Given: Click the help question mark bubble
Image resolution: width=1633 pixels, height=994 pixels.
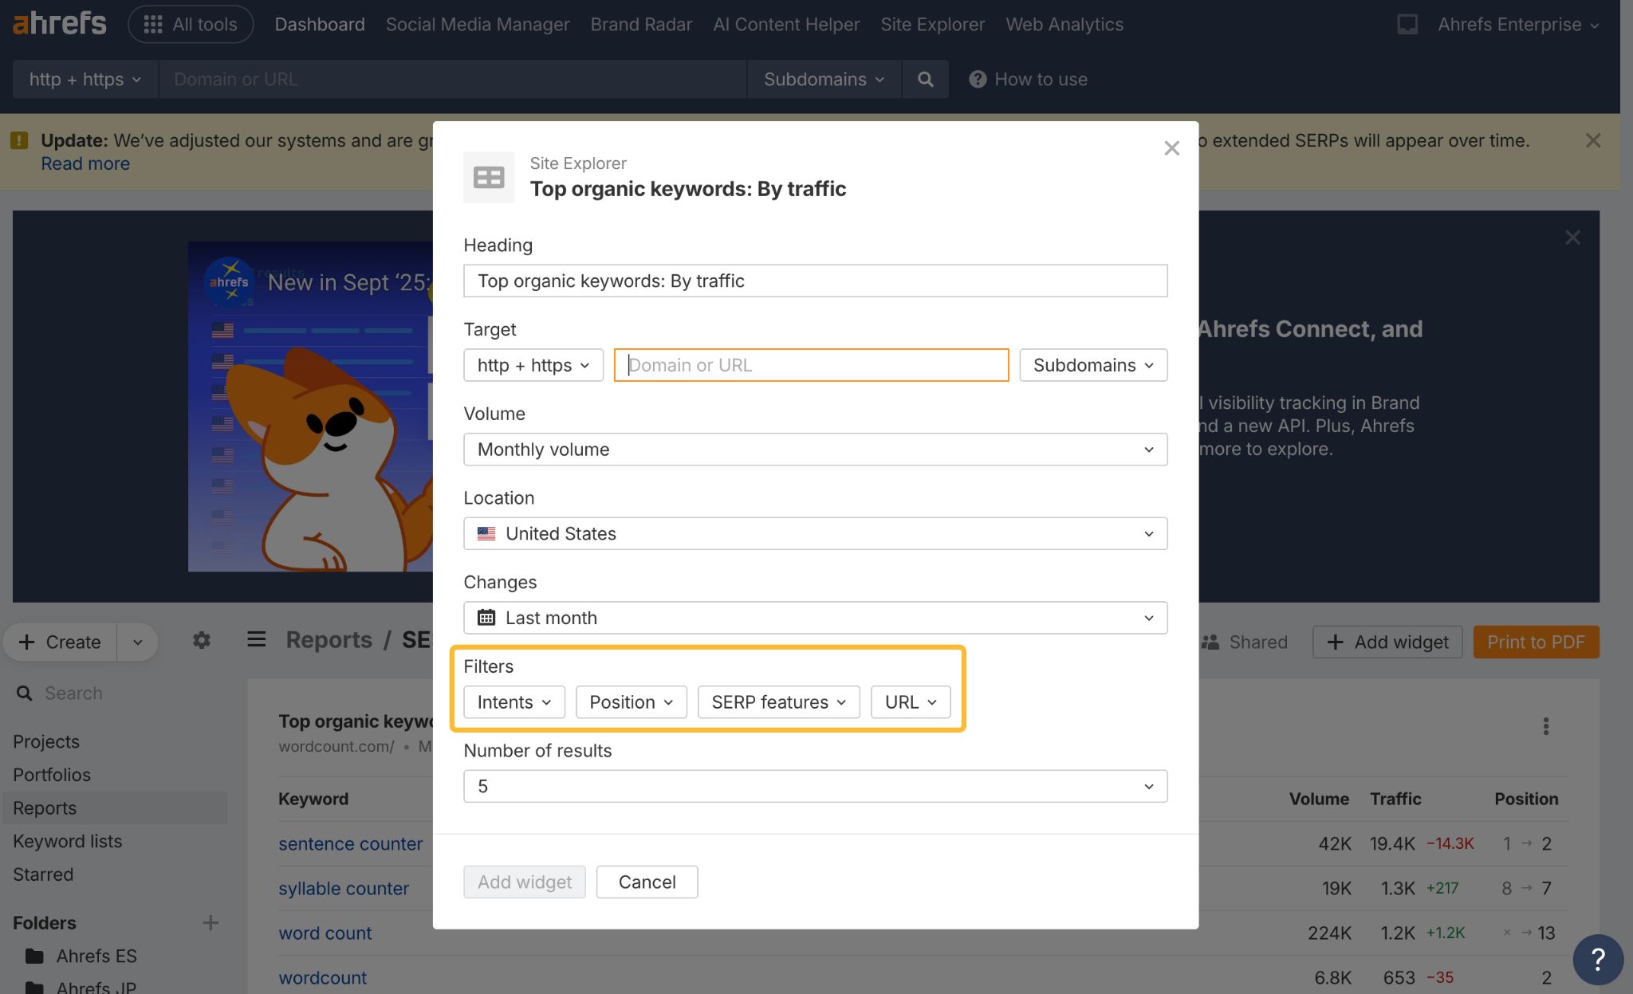Looking at the screenshot, I should (x=1597, y=959).
